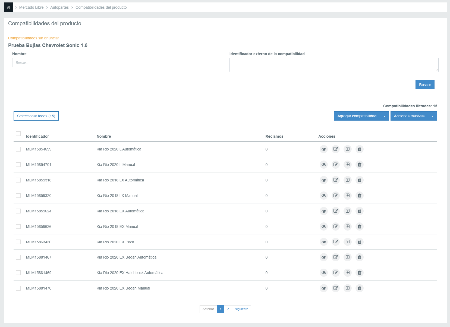This screenshot has width=450, height=327.
Task: Open Compatibilidades sin anunciar link
Action: [x=33, y=38]
